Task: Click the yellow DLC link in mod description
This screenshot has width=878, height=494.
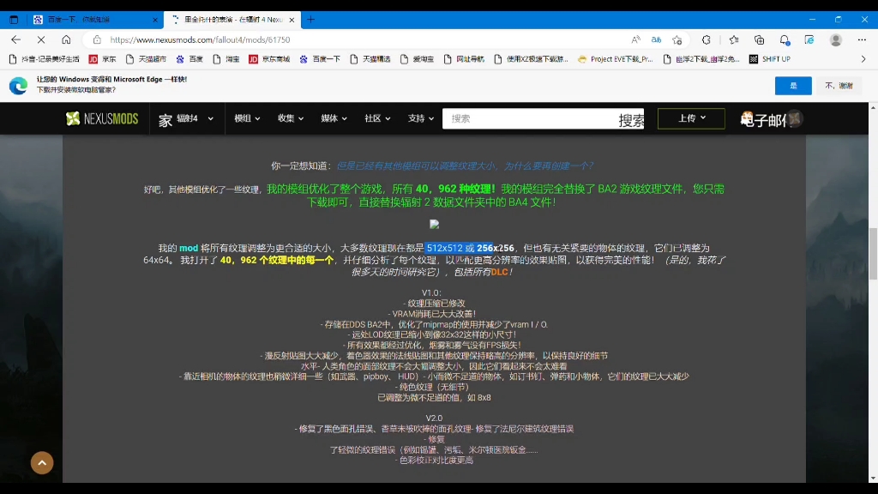Action: point(501,271)
